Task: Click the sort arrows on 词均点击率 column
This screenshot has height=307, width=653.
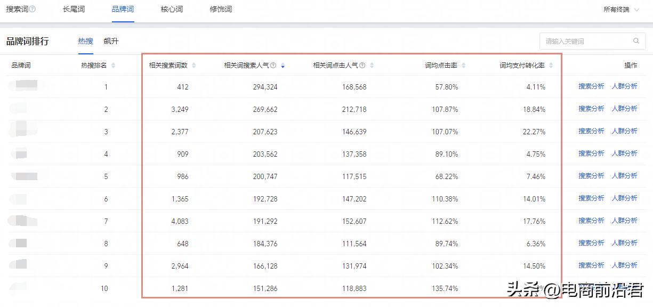Action: 463,65
